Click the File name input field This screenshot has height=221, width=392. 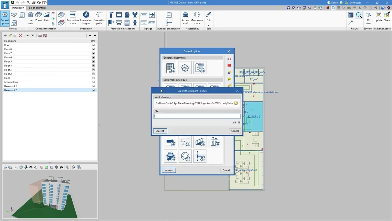pyautogui.click(x=197, y=116)
